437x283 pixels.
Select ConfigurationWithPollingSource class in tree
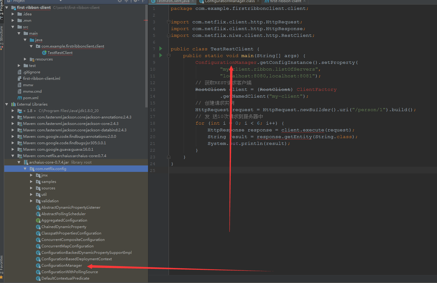coord(70,272)
